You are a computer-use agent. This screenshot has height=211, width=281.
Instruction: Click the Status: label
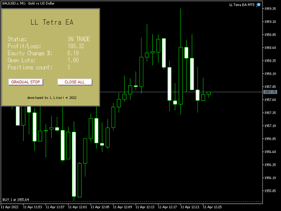click(17, 39)
